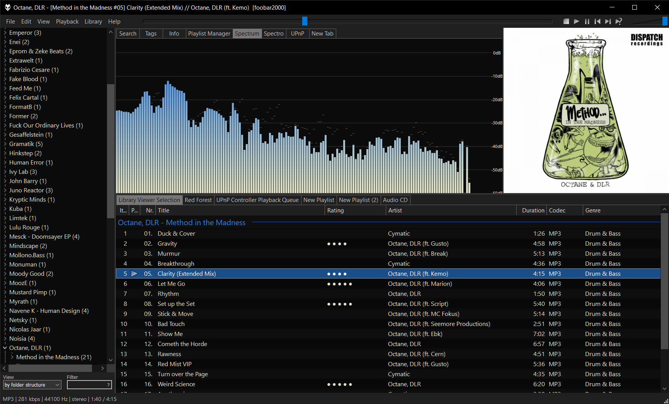
Task: Skip to the previous track
Action: 598,22
